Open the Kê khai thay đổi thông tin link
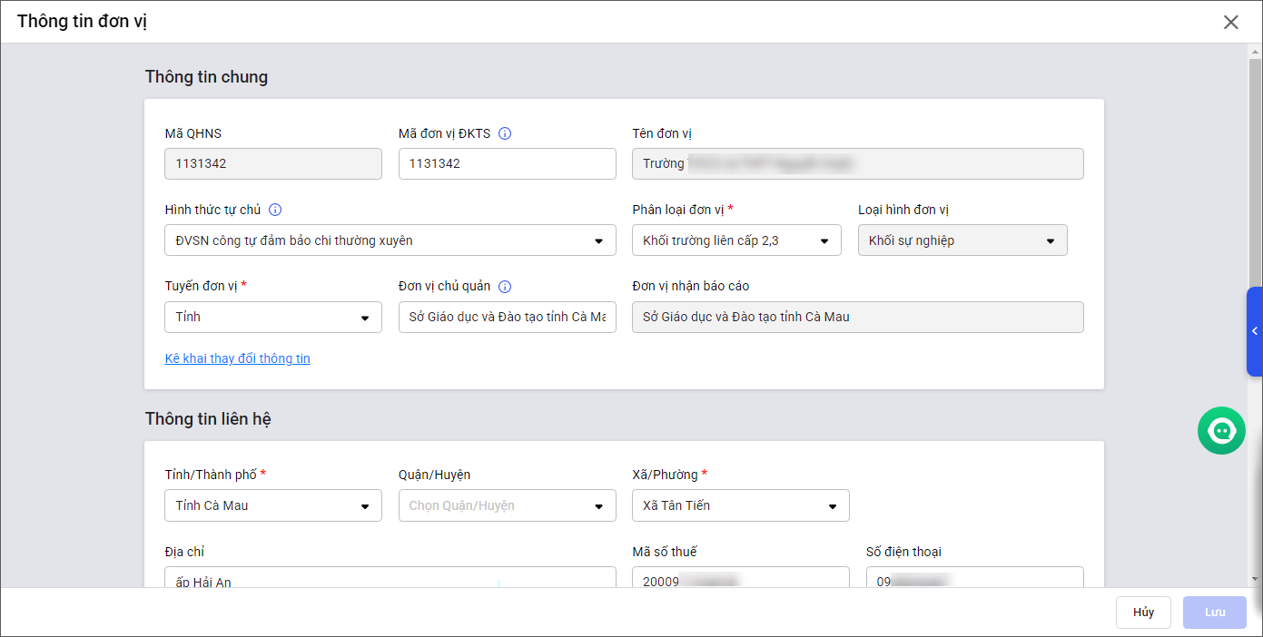Image resolution: width=1263 pixels, height=637 pixels. click(238, 358)
